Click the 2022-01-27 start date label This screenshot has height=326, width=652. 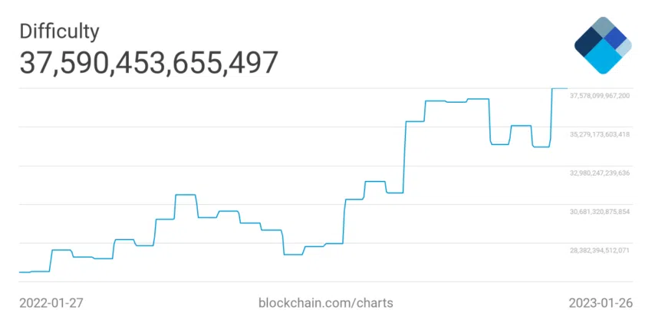tap(51, 303)
